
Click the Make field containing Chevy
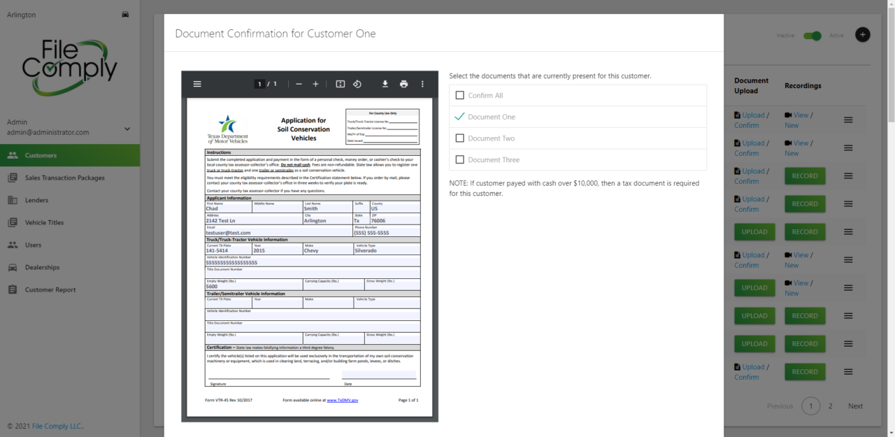click(x=327, y=250)
